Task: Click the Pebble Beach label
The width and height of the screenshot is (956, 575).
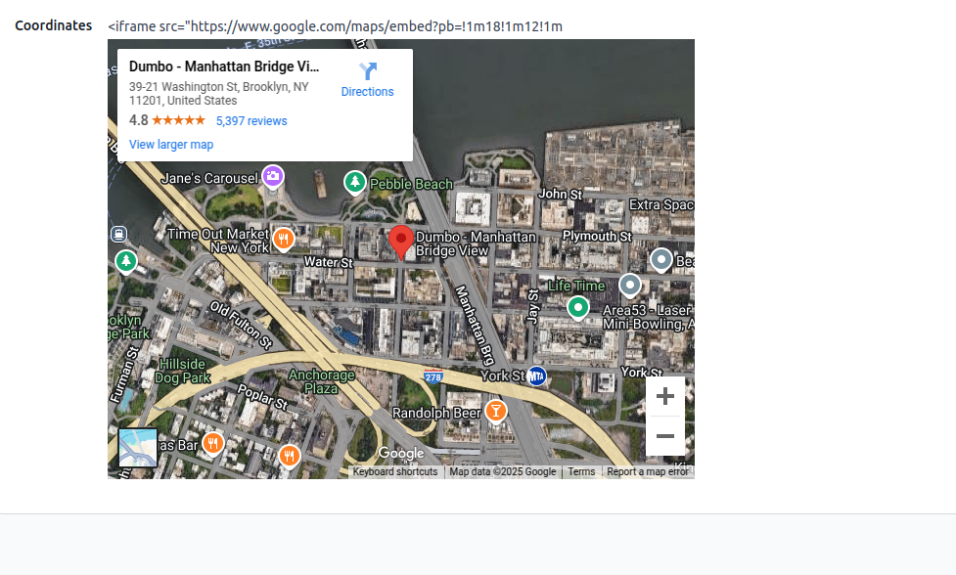Action: pos(412,184)
